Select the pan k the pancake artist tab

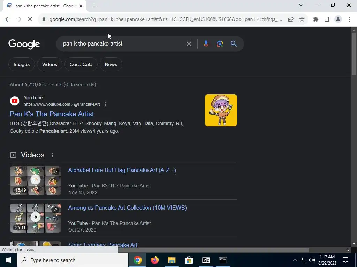45,6
